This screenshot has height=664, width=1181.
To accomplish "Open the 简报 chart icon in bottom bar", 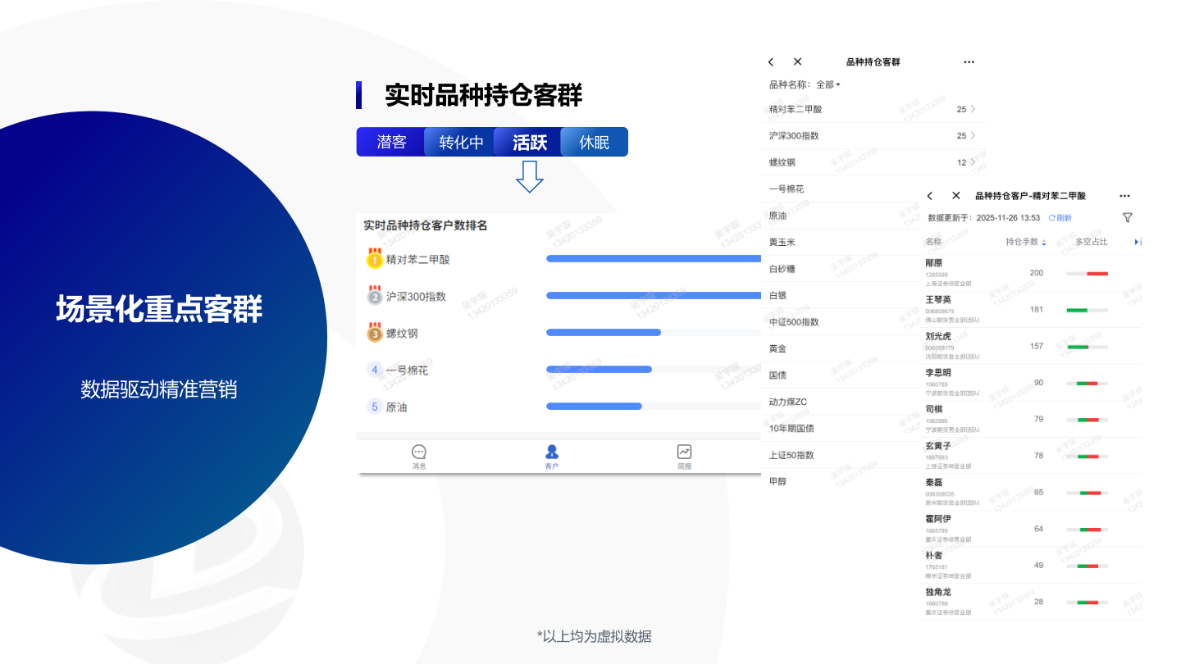I will click(x=684, y=452).
